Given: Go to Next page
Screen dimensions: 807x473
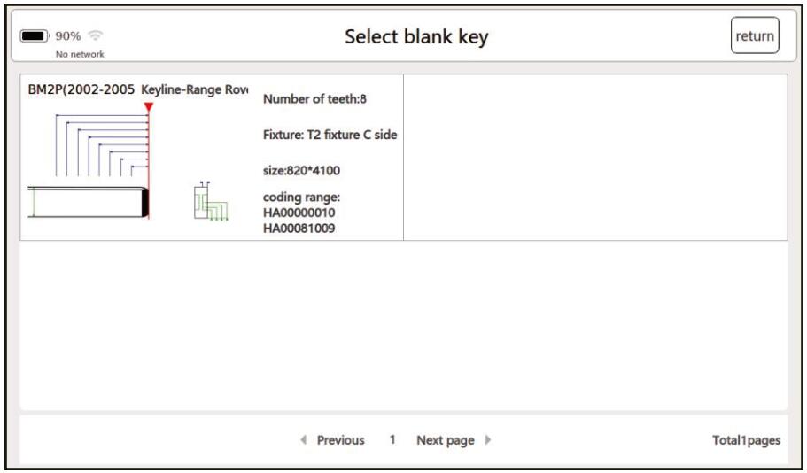Looking at the screenshot, I should tap(446, 440).
